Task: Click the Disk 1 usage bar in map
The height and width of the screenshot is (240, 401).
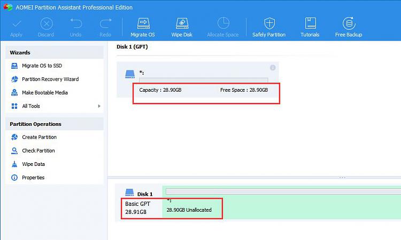Action: click(283, 191)
